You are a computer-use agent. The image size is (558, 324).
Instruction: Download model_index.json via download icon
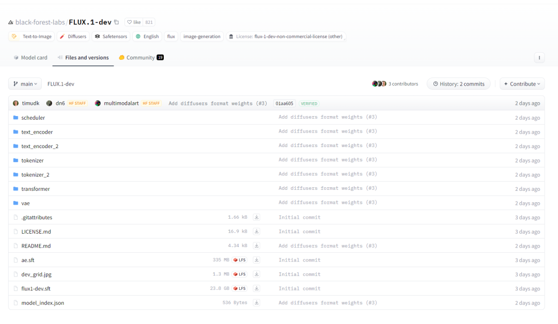pyautogui.click(x=256, y=302)
